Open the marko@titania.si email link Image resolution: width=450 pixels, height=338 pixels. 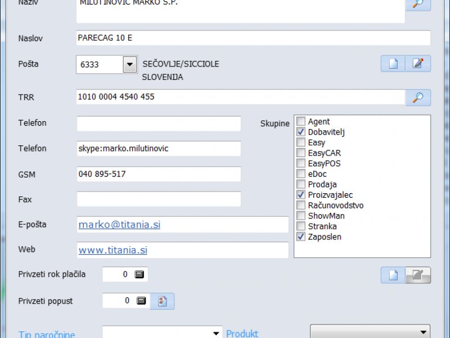pos(119,225)
